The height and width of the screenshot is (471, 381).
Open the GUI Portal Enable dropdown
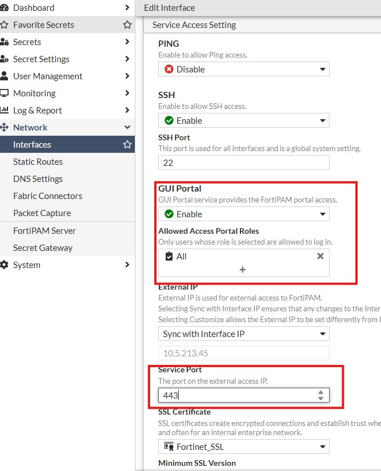pos(244,214)
